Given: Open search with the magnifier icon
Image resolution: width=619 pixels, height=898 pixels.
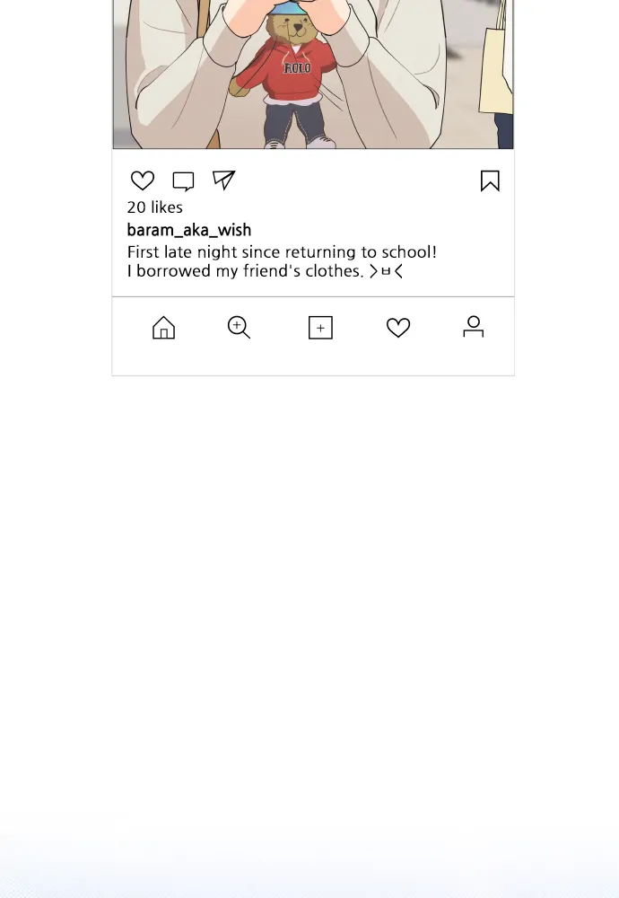Looking at the screenshot, I should click(239, 328).
